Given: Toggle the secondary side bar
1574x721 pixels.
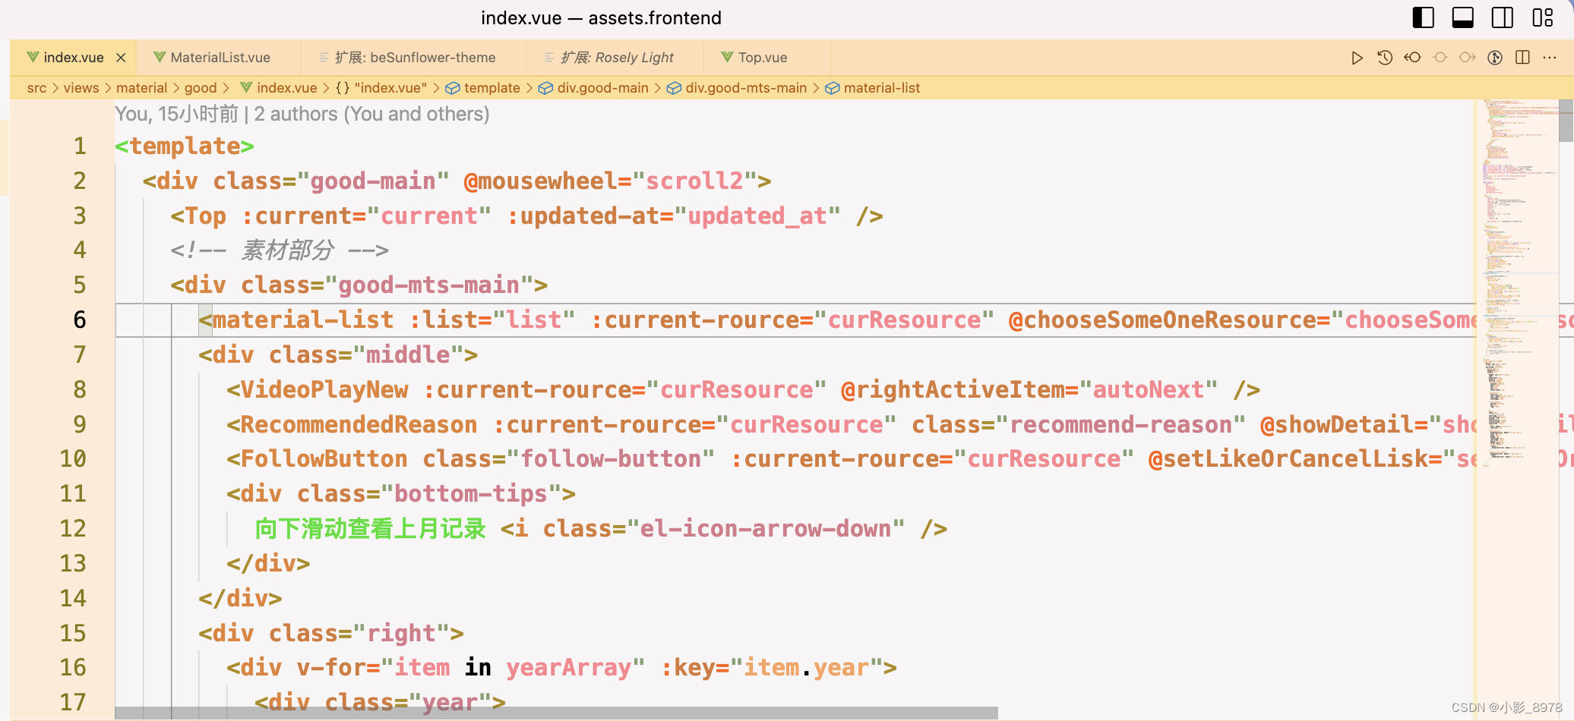Looking at the screenshot, I should click(x=1502, y=17).
